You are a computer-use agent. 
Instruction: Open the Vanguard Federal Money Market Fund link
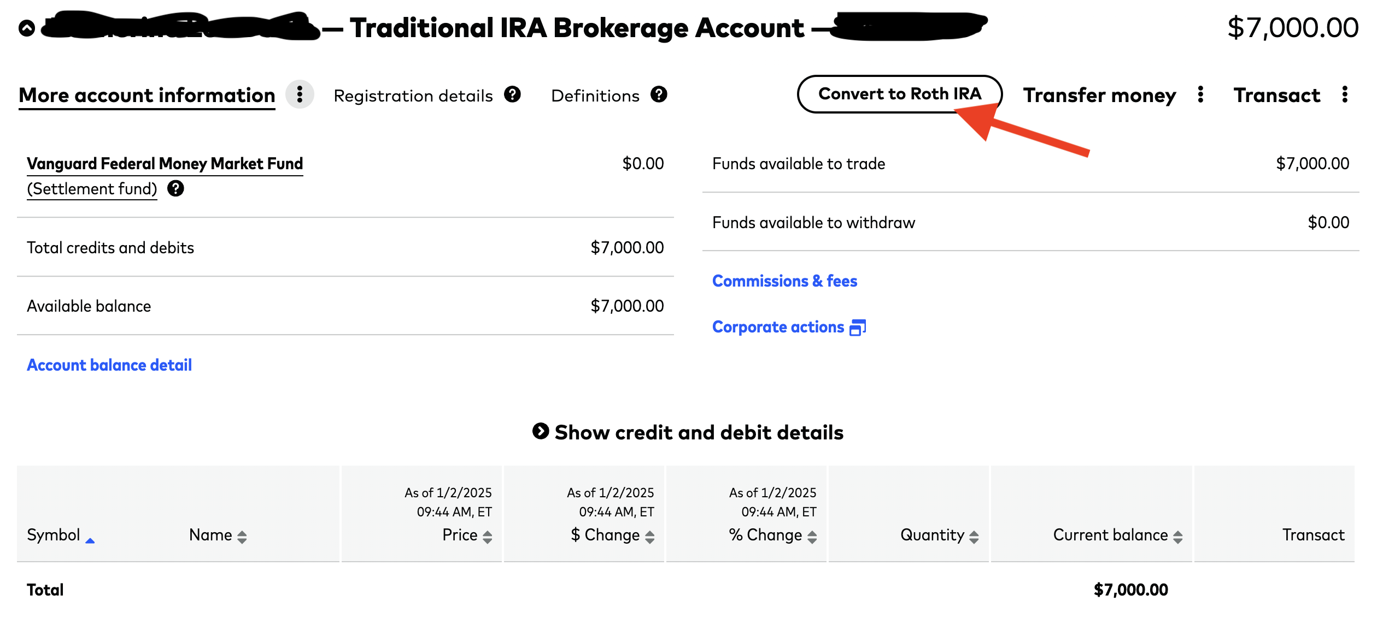pos(165,164)
